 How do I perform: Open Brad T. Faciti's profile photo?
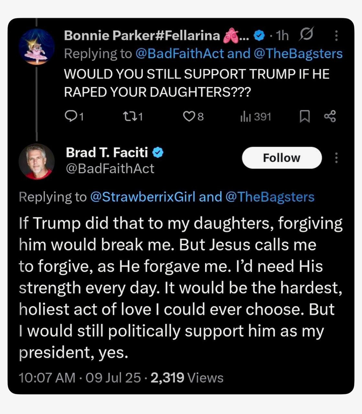[37, 161]
